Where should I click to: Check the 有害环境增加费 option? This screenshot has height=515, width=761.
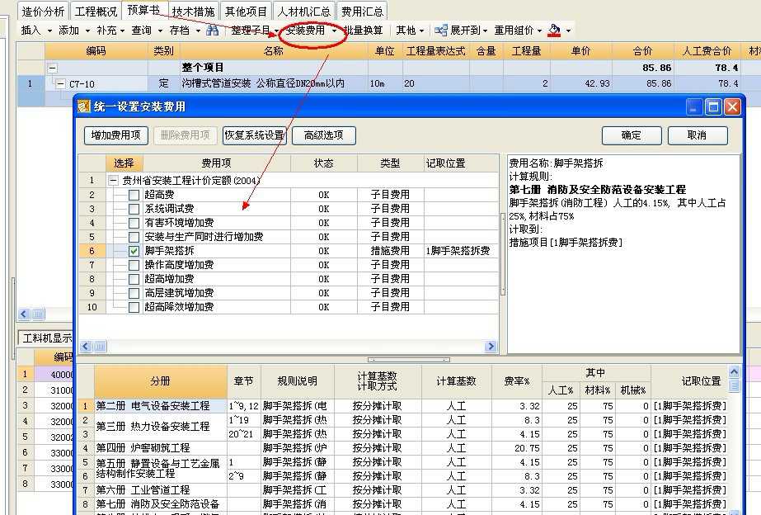134,224
